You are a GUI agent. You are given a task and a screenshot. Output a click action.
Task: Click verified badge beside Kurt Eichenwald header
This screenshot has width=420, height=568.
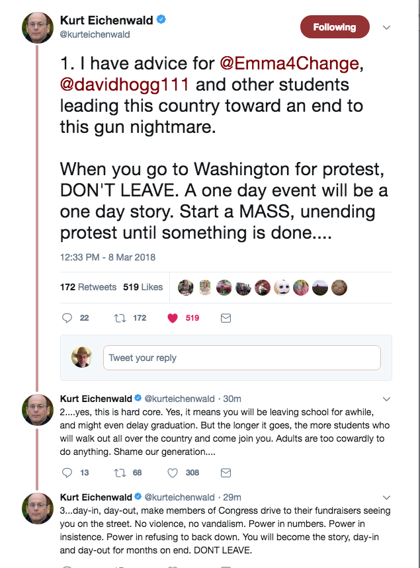pos(161,20)
